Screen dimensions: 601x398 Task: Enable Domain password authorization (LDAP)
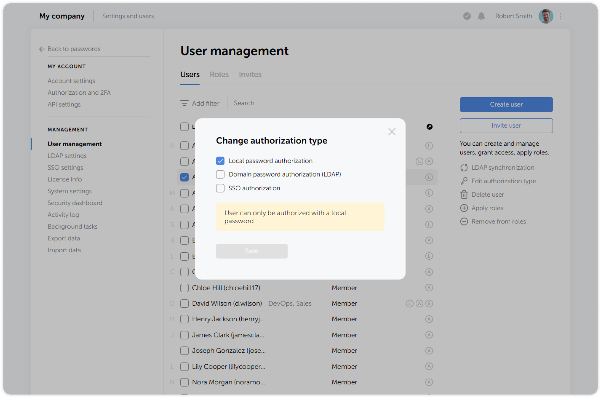point(220,174)
